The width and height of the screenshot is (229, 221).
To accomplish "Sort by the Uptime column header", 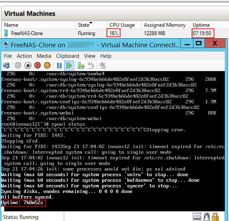I will tap(201, 25).
